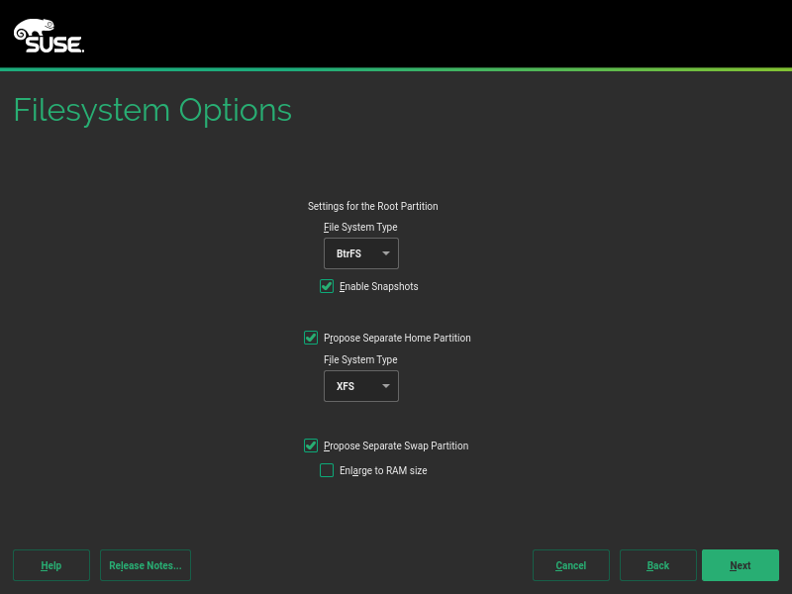
Task: Click the arrow on the BtrFS dropdown
Action: point(386,253)
